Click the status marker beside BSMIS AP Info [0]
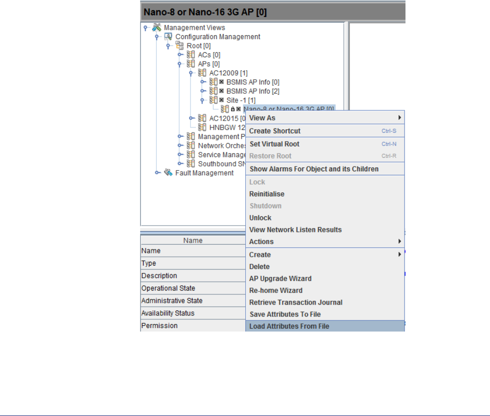The width and height of the screenshot is (490, 416). [221, 82]
